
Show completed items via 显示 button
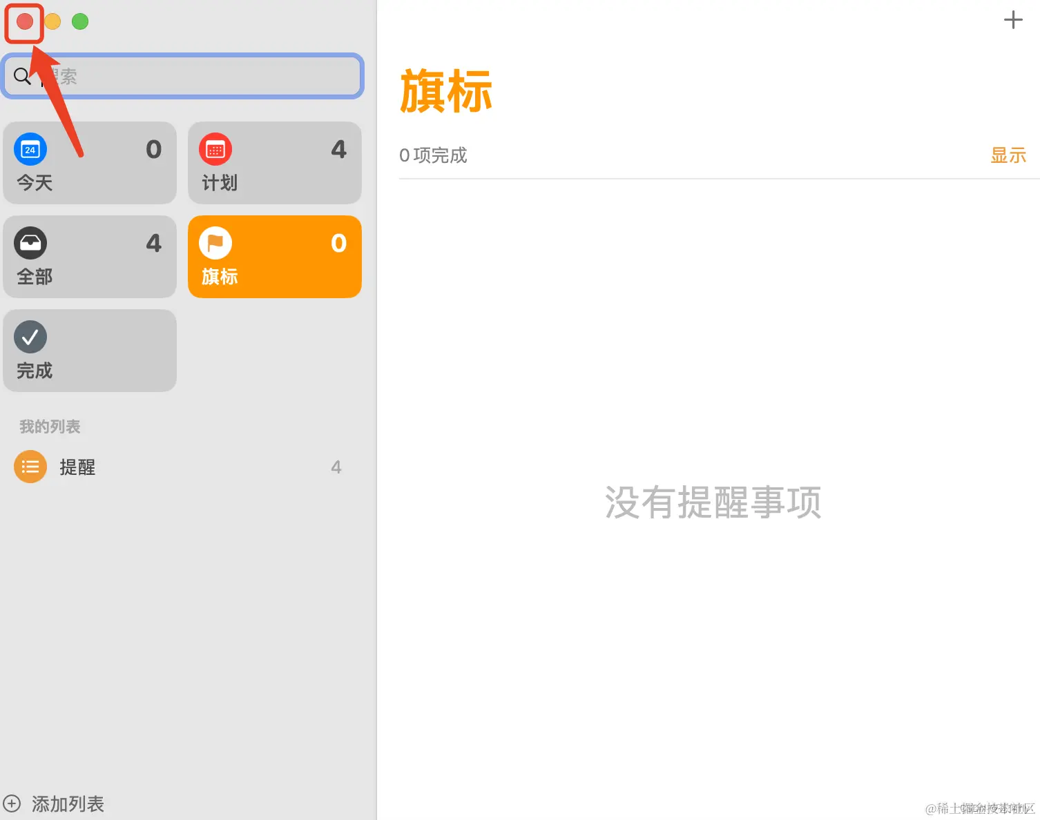click(x=1008, y=155)
